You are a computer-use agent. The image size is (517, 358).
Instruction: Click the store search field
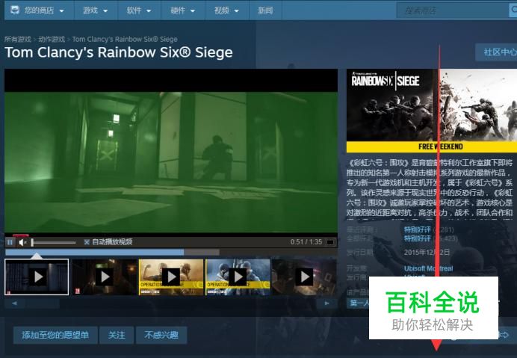coord(453,10)
